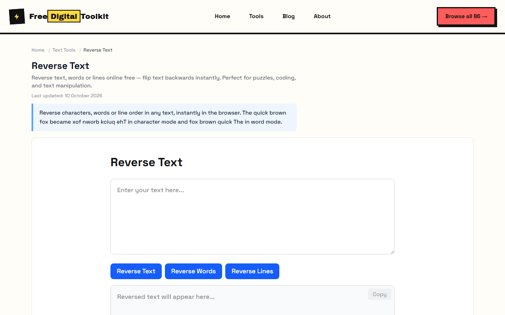Screen dimensions: 505x315
Task: Click the blue info box example text
Action: [x=164, y=117]
